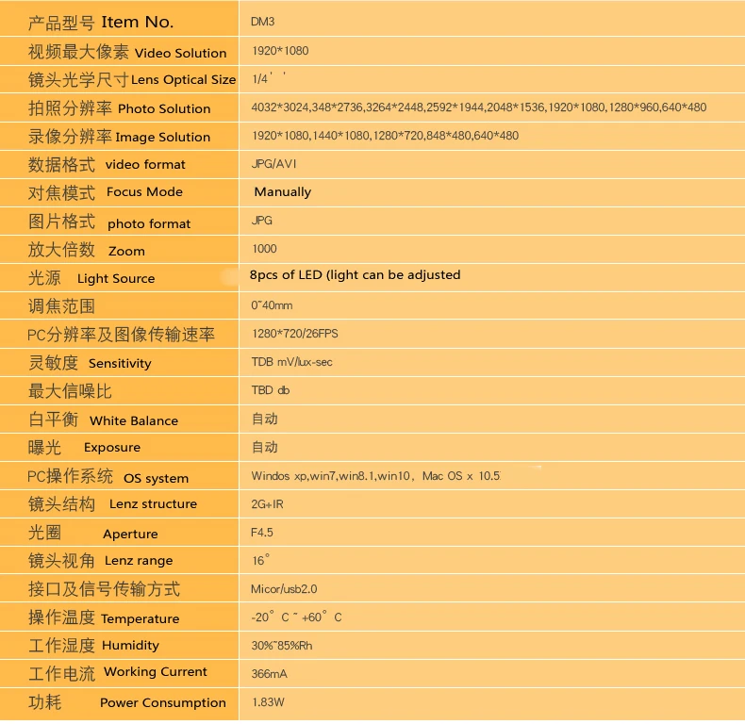Select the '1000' zoom value
The image size is (745, 724).
pos(264,249)
